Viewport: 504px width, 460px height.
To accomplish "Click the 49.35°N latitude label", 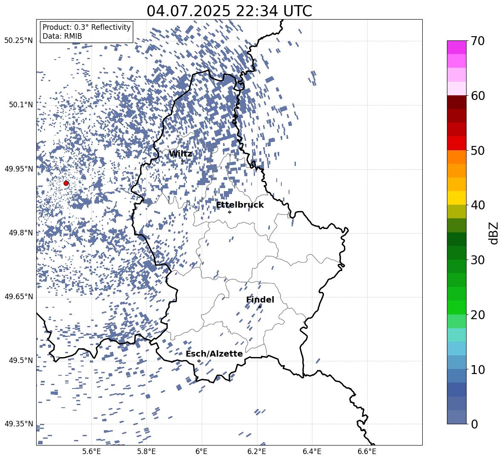I will pyautogui.click(x=19, y=424).
